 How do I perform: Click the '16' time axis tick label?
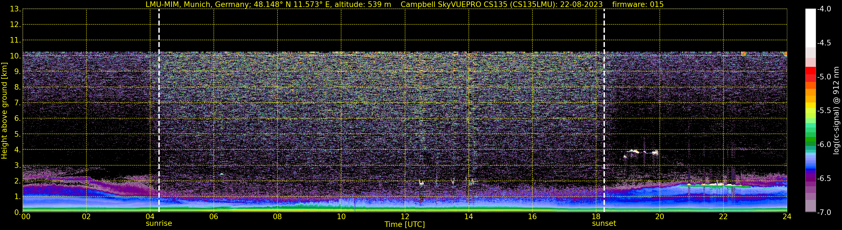533,217
